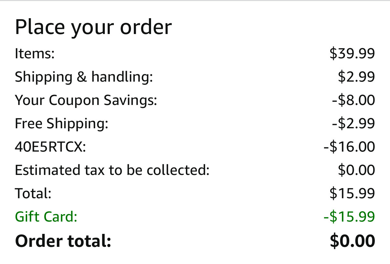
Task: Click the -$2.99 free shipping discount
Action: pos(353,123)
